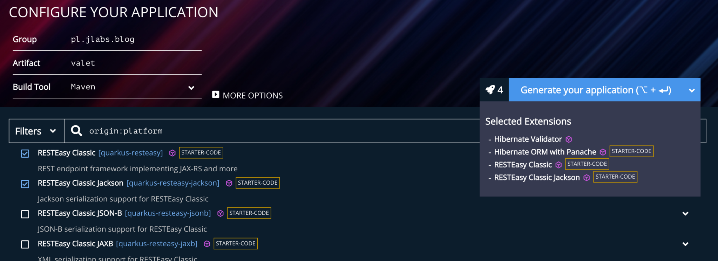Check the RESTEasy Classic JAXB extension
718x261 pixels.
pyautogui.click(x=25, y=244)
